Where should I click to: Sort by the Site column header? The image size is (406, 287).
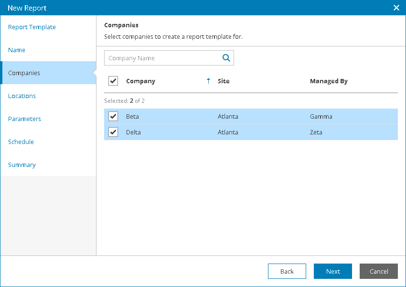[224, 81]
